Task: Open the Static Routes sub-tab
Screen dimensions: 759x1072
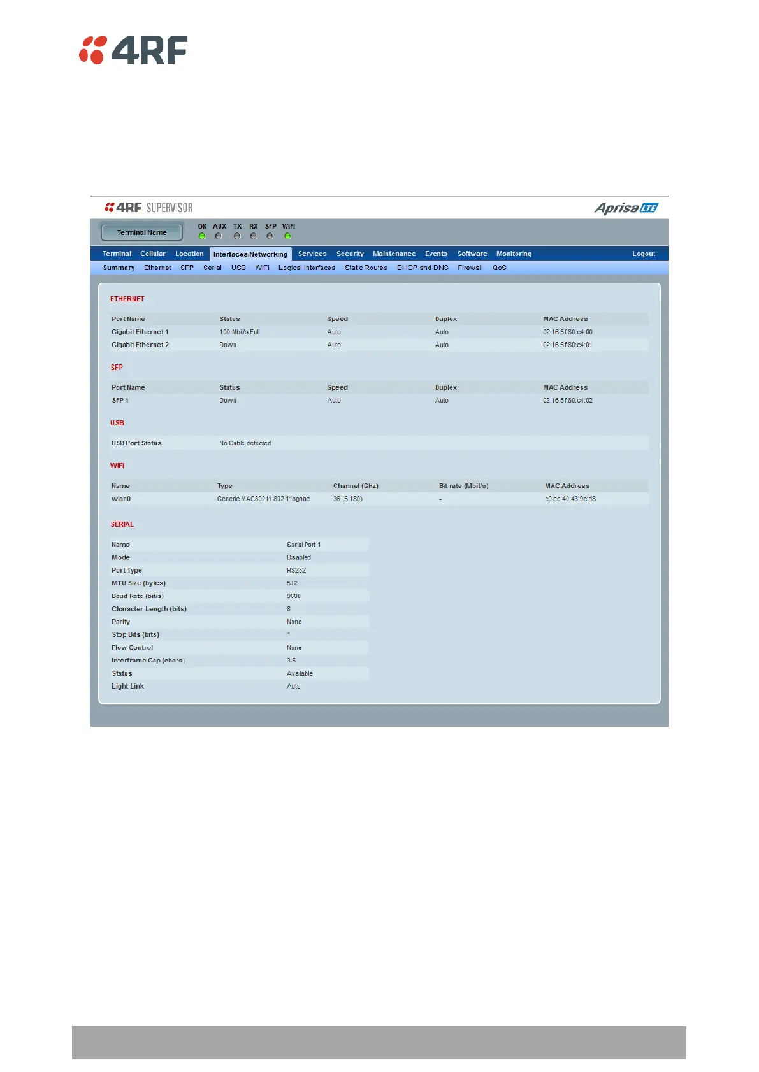Action: pos(366,268)
